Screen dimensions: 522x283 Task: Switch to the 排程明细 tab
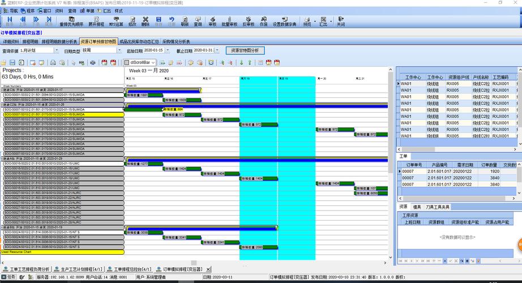pyautogui.click(x=31, y=41)
